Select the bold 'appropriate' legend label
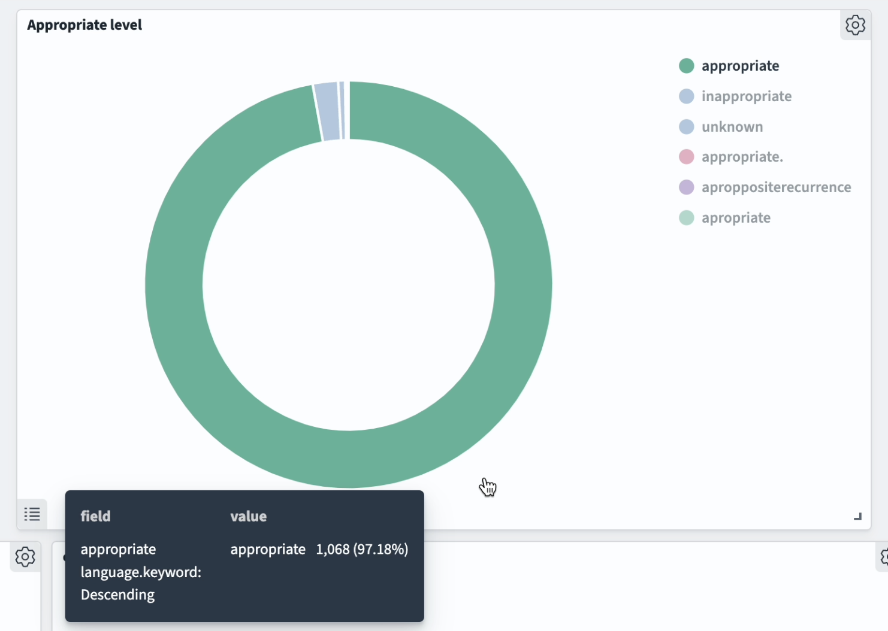This screenshot has width=888, height=631. click(740, 66)
